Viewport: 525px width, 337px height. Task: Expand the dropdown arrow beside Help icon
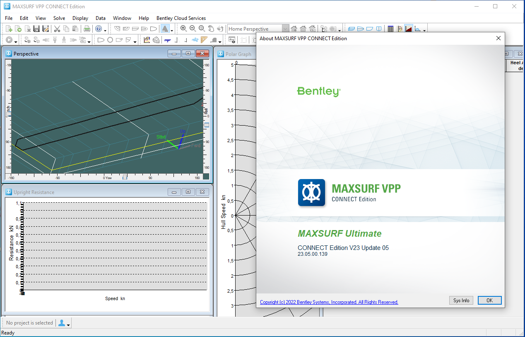pyautogui.click(x=105, y=30)
